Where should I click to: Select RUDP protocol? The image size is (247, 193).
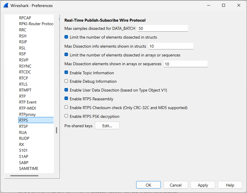(x=24, y=138)
